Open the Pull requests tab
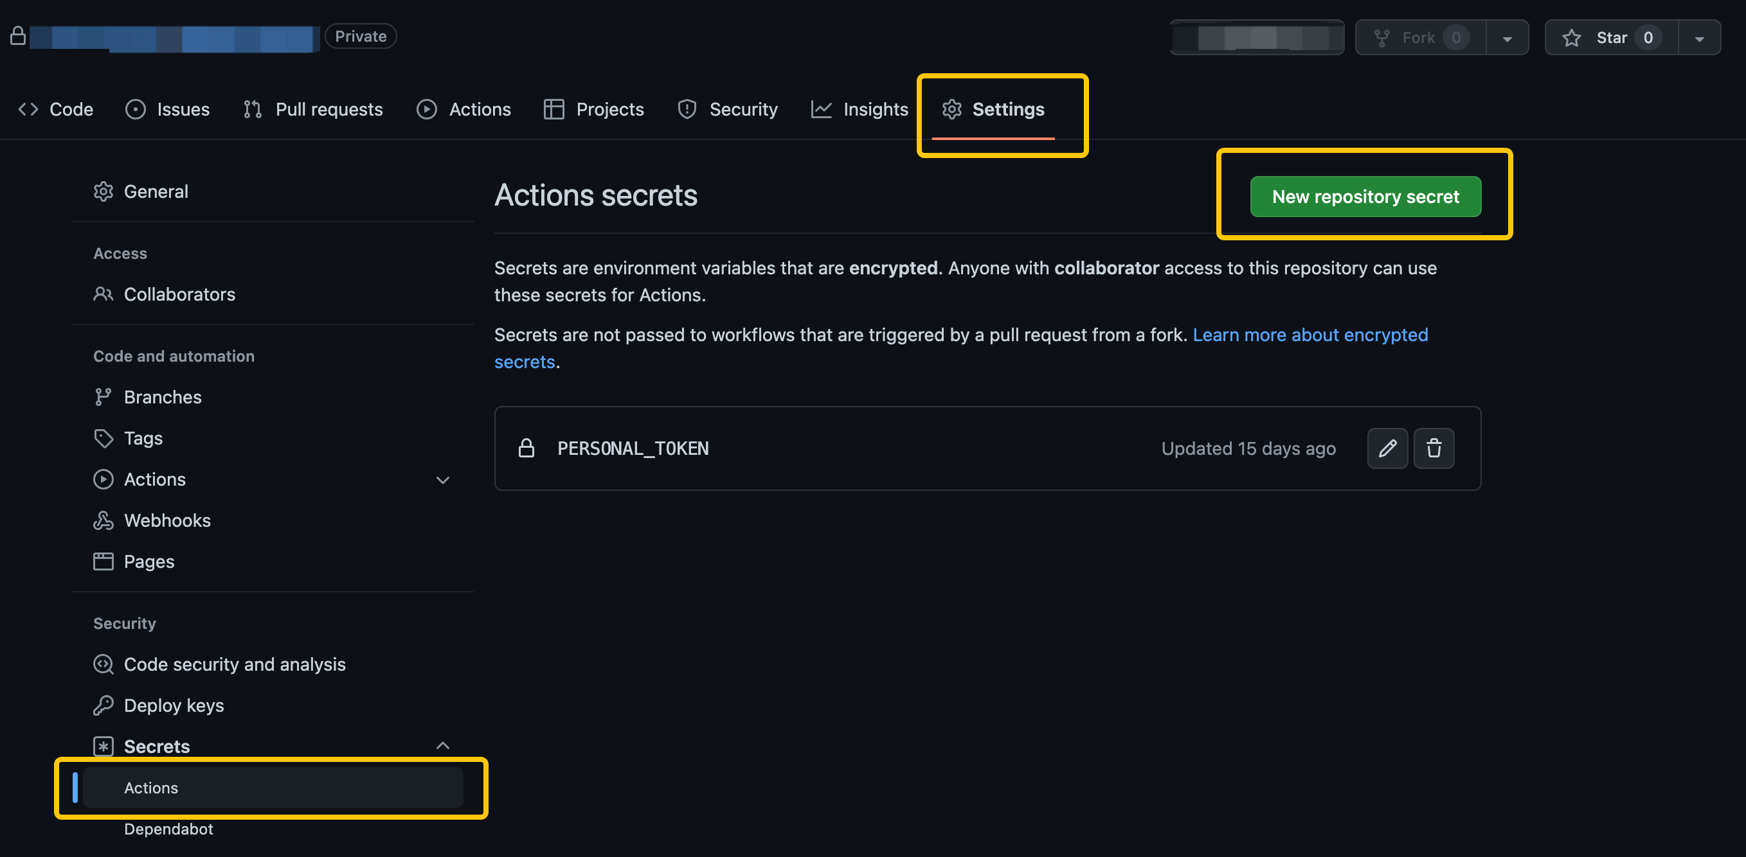Image resolution: width=1746 pixels, height=857 pixels. [x=328, y=109]
